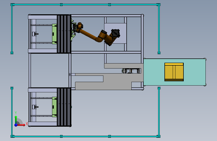Click the blue Z axis ball of the triad

[x=16, y=125]
